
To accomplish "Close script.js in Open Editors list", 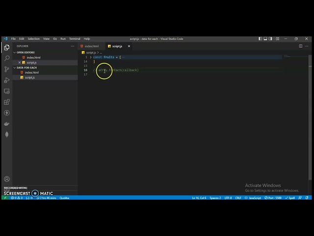I will click(x=20, y=62).
